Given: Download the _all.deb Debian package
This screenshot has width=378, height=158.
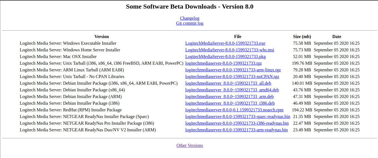Looking at the screenshot, I should pyautogui.click(x=228, y=83).
